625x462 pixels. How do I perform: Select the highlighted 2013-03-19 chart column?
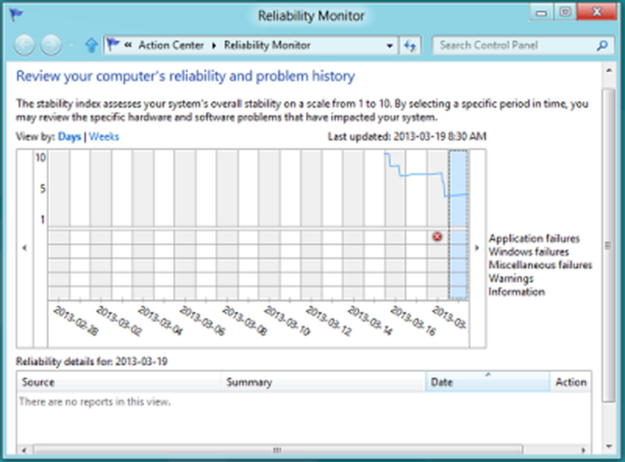coord(458,225)
